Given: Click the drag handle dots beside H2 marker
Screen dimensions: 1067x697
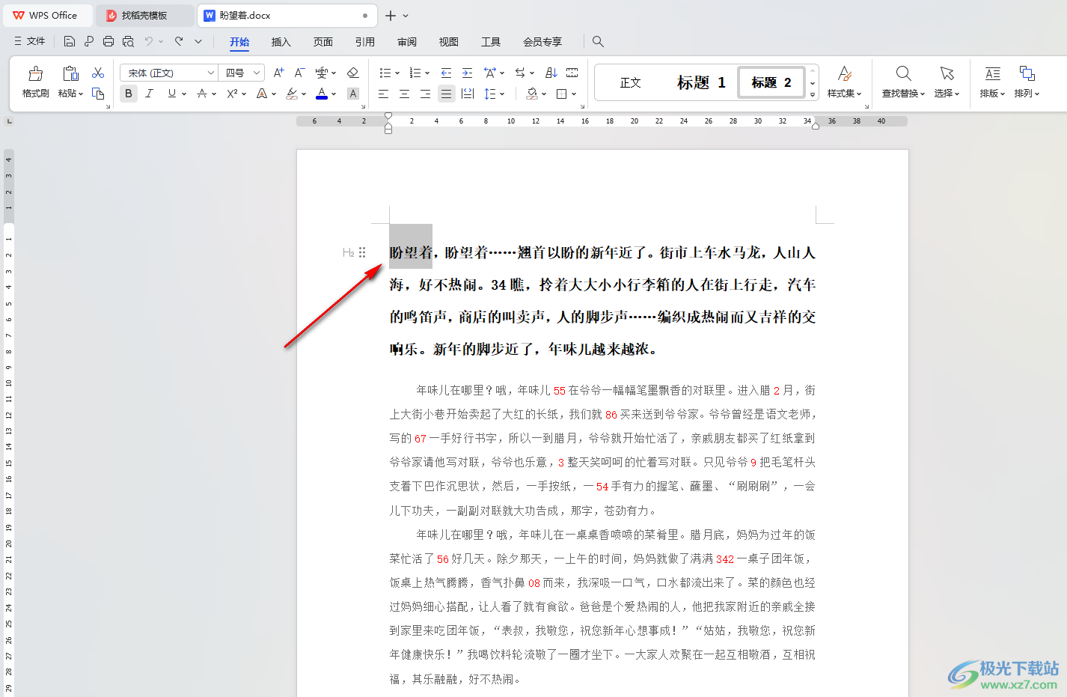Looking at the screenshot, I should click(362, 252).
